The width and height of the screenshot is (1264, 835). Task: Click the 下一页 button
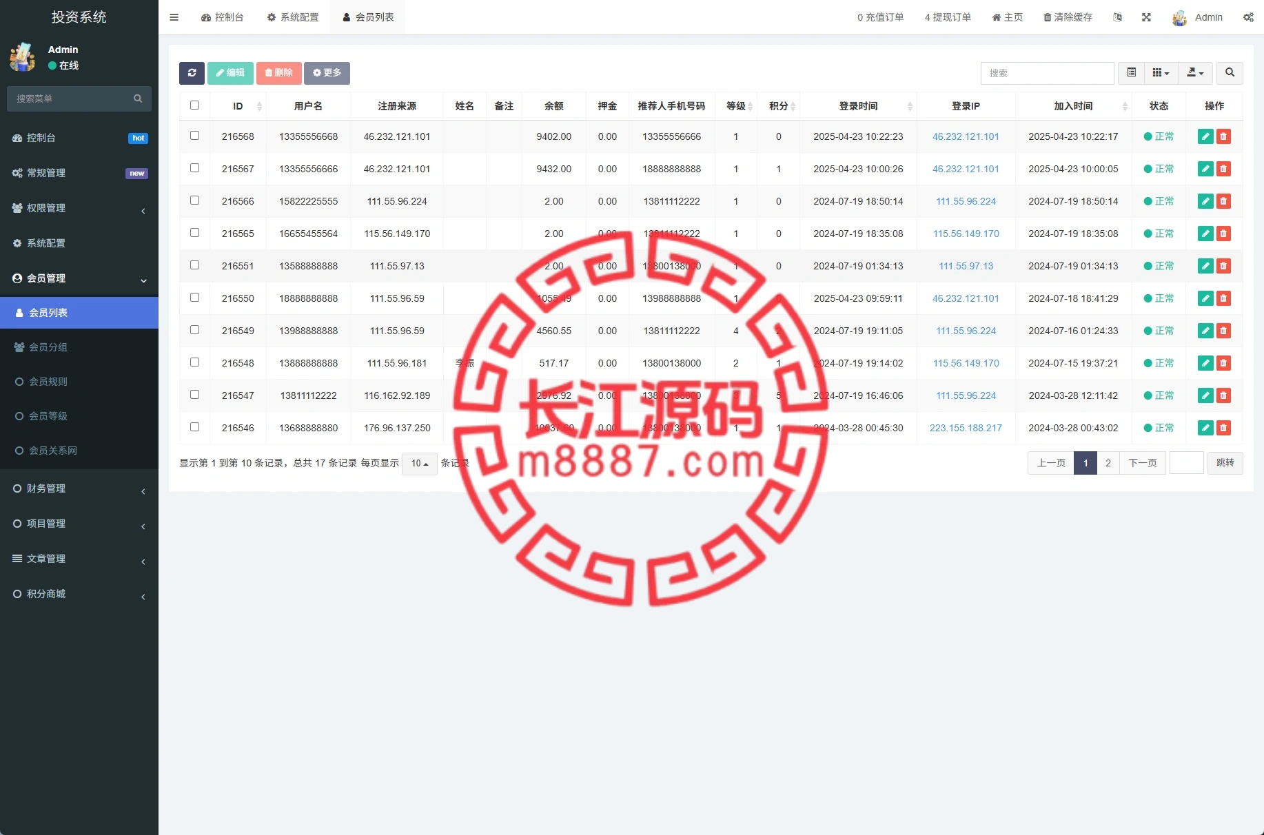click(1143, 463)
